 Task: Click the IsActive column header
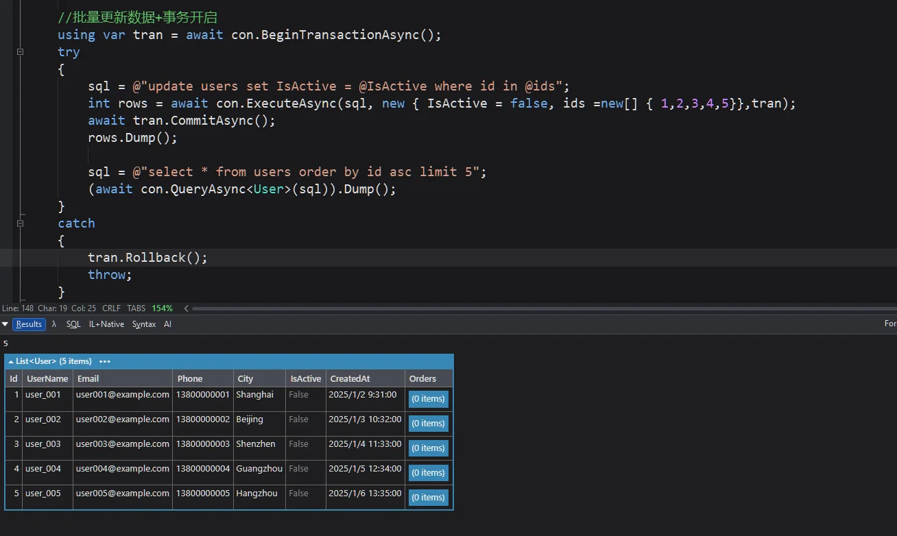(306, 378)
